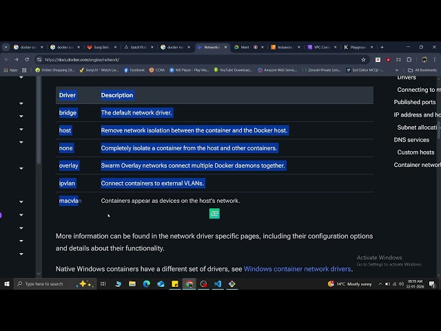This screenshot has height=331, width=441.
Task: Open the Zenoxit Private Limited bookmark
Action: pyautogui.click(x=322, y=70)
